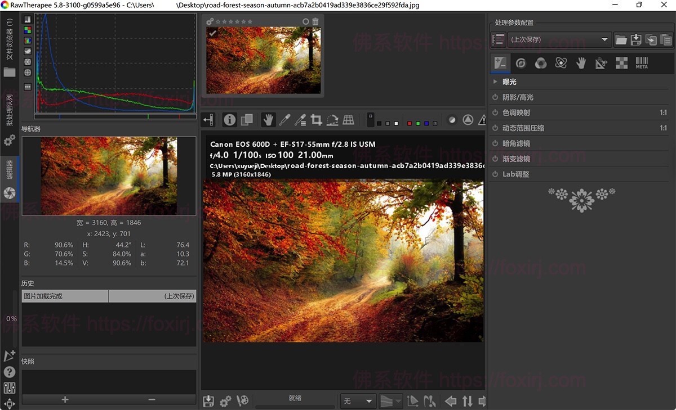Add a snapshot with the plus button

pyautogui.click(x=65, y=399)
